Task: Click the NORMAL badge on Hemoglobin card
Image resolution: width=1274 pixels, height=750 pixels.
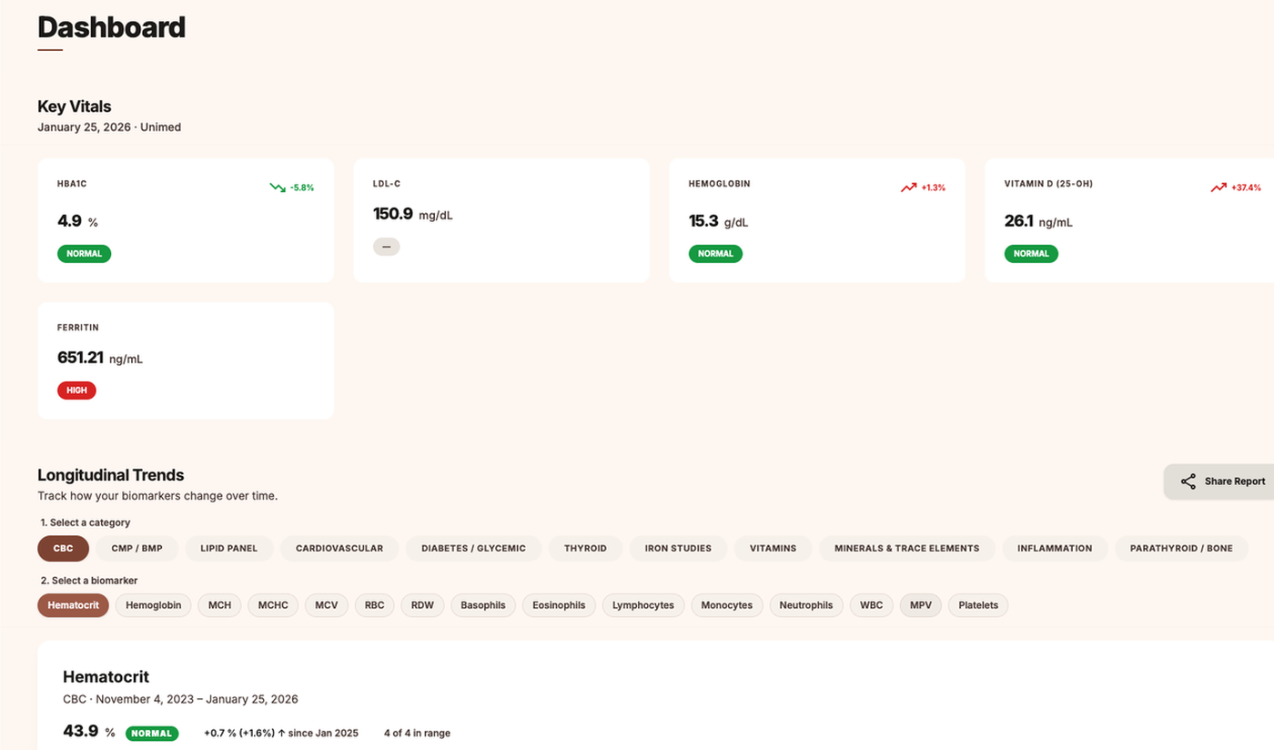Action: 715,254
